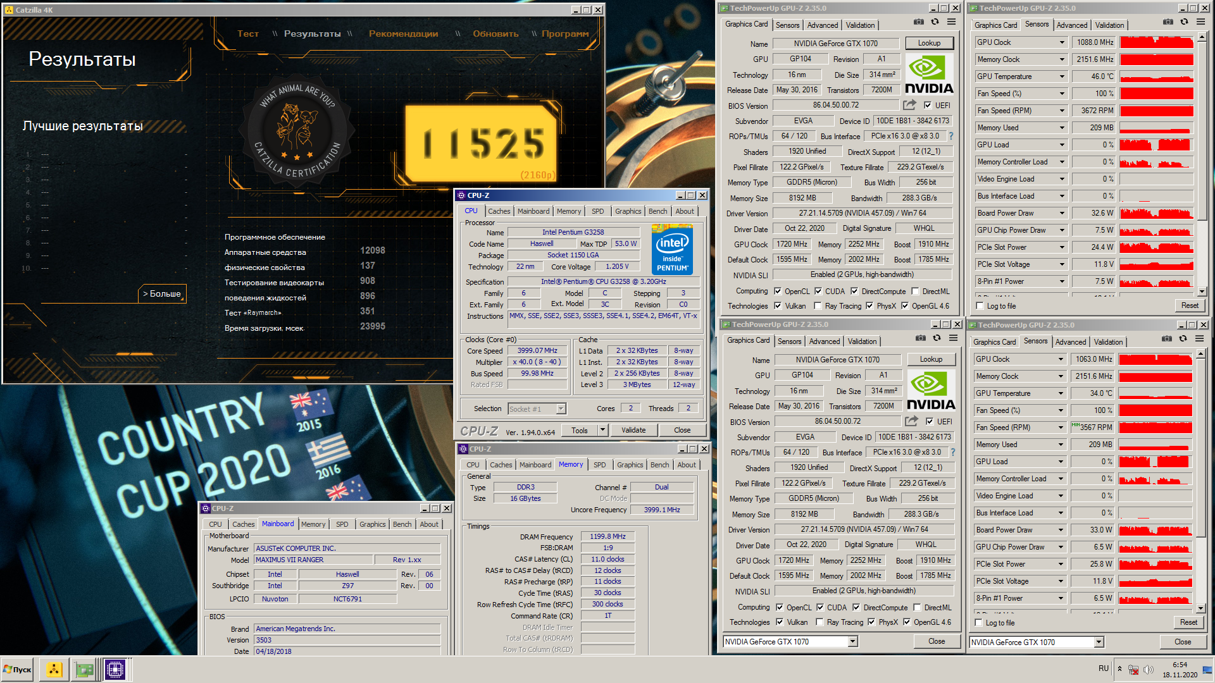
Task: Click refresh icon in bottom-left GPU-Z window
Action: click(937, 338)
